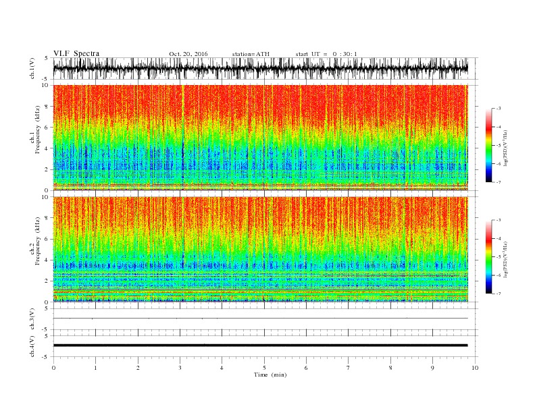535x413 pixels.
Task: Click the ch.3 flat voltage trace
Action: pyautogui.click(x=260, y=319)
